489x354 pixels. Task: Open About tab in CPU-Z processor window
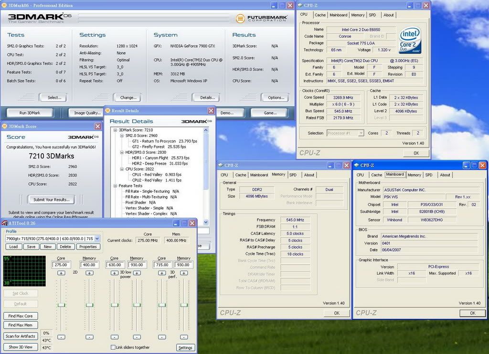pyautogui.click(x=389, y=15)
